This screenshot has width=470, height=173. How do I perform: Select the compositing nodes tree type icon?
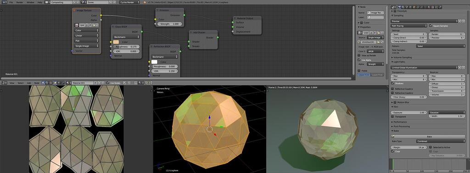pos(47,83)
